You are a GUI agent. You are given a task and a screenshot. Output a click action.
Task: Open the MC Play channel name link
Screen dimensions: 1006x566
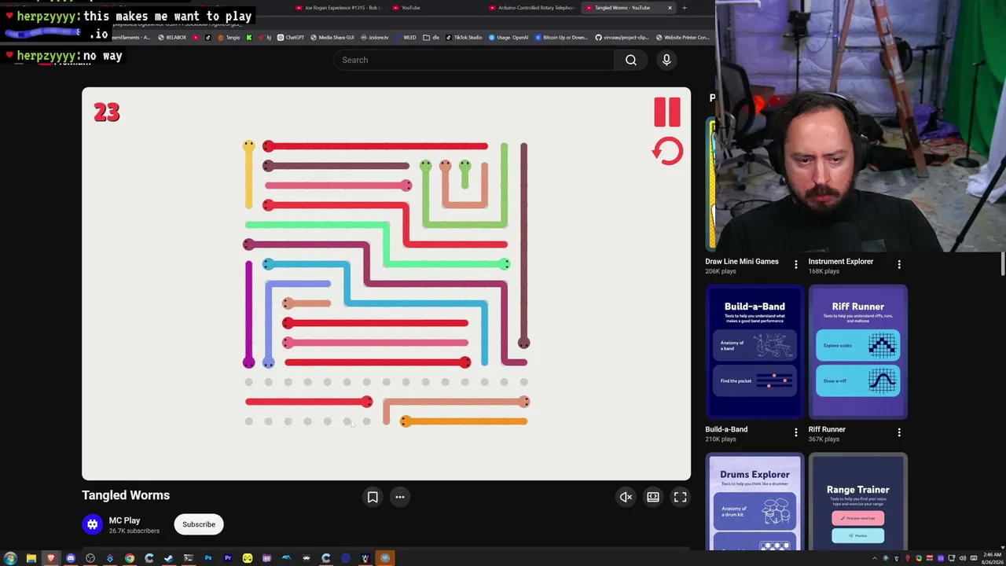tap(124, 520)
